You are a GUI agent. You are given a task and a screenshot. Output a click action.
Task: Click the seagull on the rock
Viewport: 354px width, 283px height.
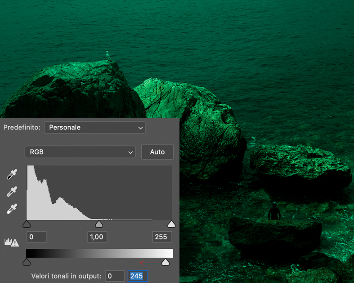click(x=108, y=55)
